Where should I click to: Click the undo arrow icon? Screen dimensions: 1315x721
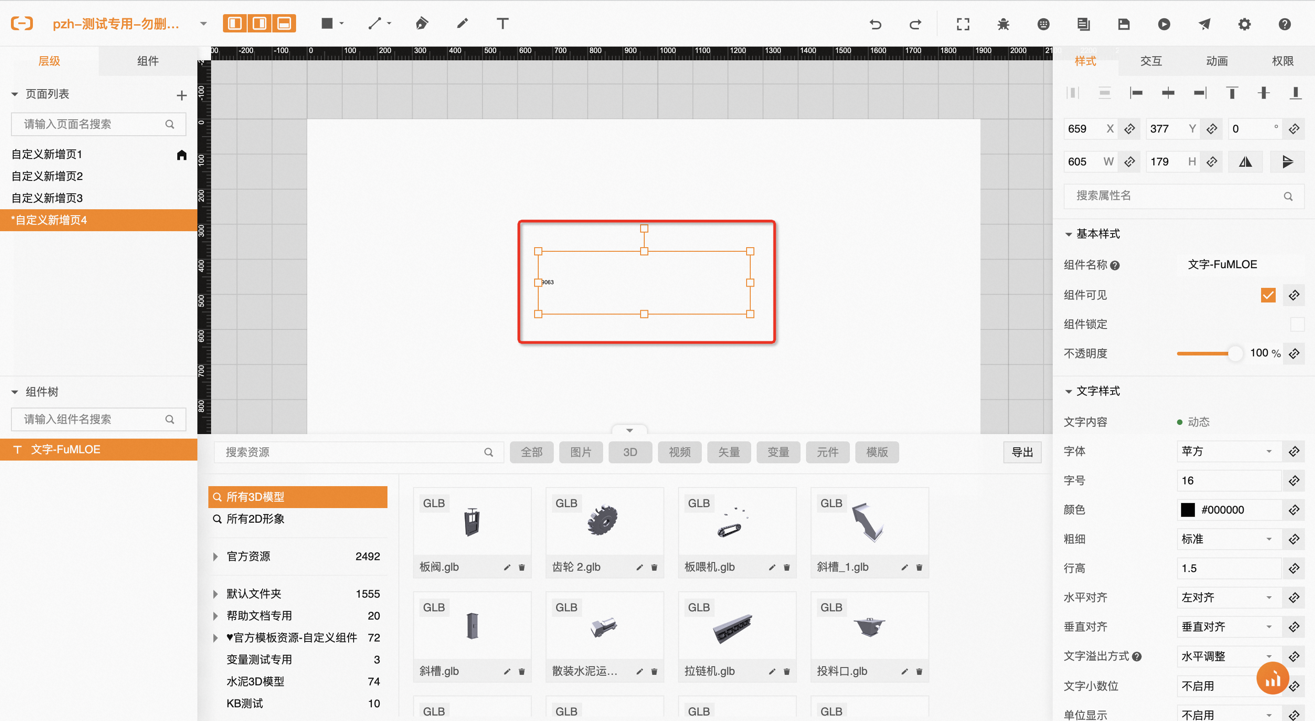tap(875, 24)
